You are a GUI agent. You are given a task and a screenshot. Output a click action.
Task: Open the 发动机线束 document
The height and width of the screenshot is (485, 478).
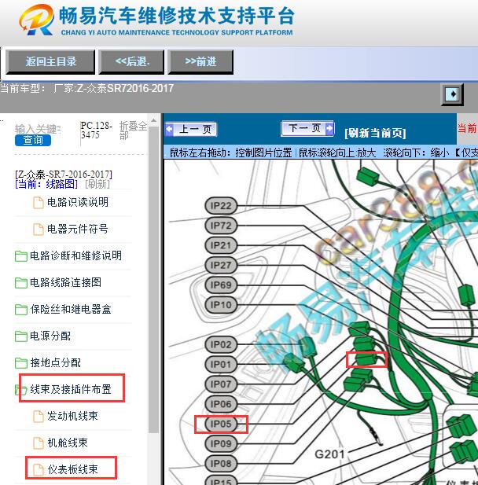(72, 416)
